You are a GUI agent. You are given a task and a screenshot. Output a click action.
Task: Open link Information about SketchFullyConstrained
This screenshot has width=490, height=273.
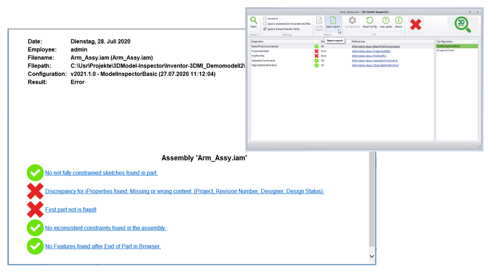[376, 46]
